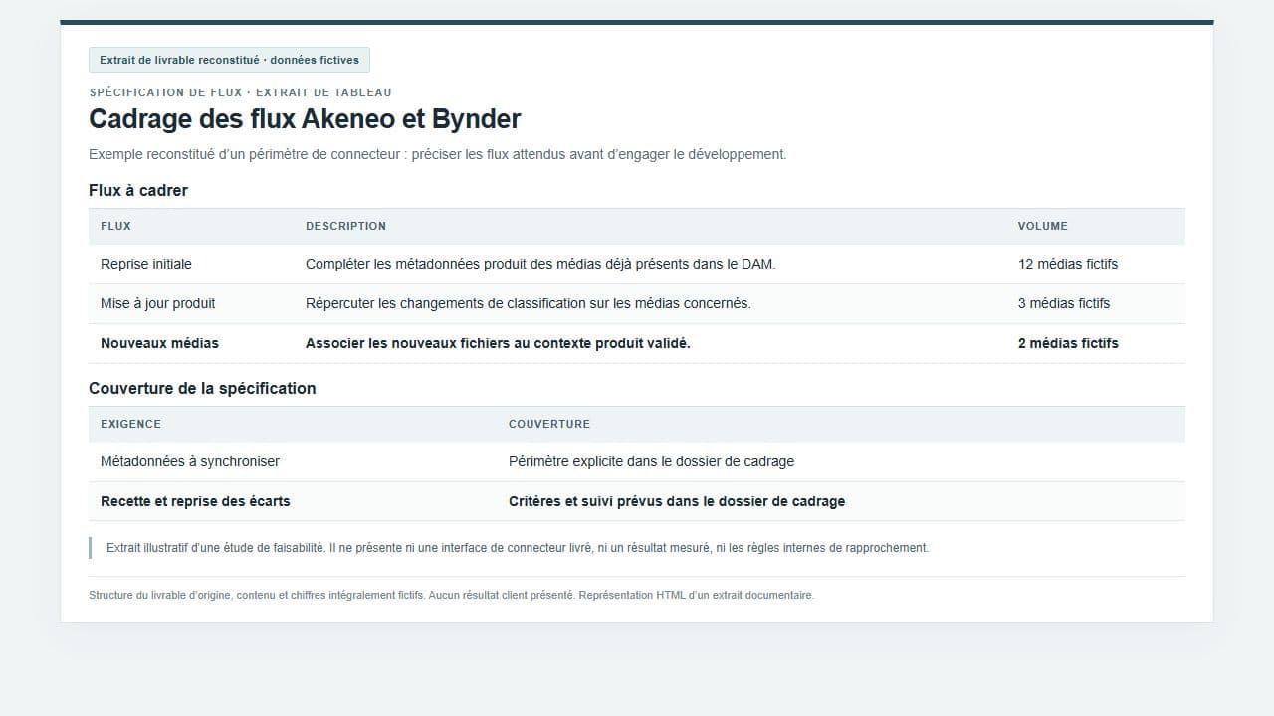This screenshot has width=1274, height=716.
Task: Click the 'Couverture de la spécification' heading
Action: [202, 388]
